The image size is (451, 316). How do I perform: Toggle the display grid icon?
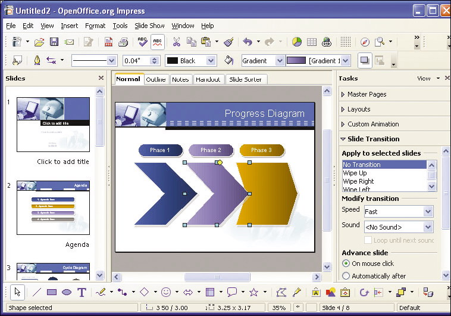346,42
